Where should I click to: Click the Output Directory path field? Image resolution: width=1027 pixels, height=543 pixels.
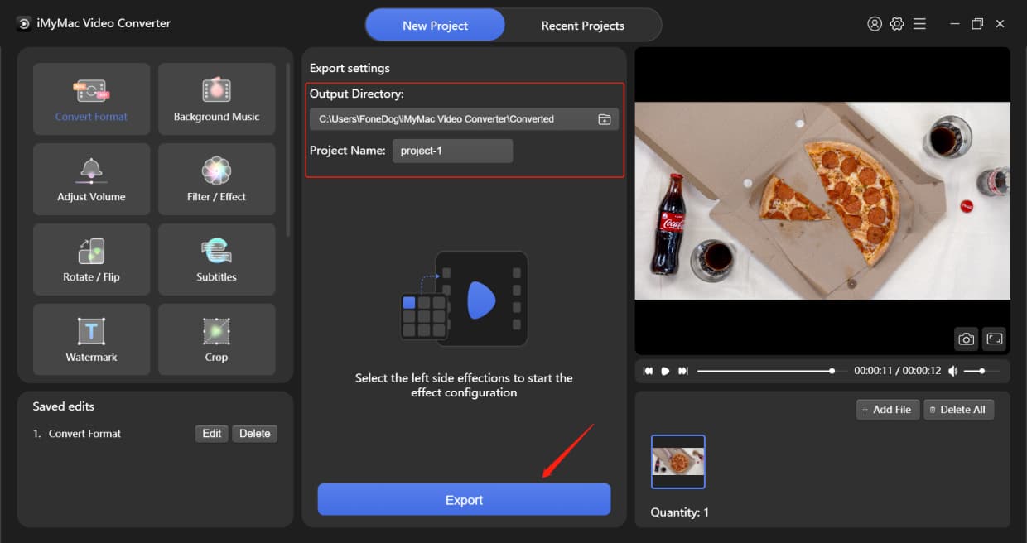point(464,119)
